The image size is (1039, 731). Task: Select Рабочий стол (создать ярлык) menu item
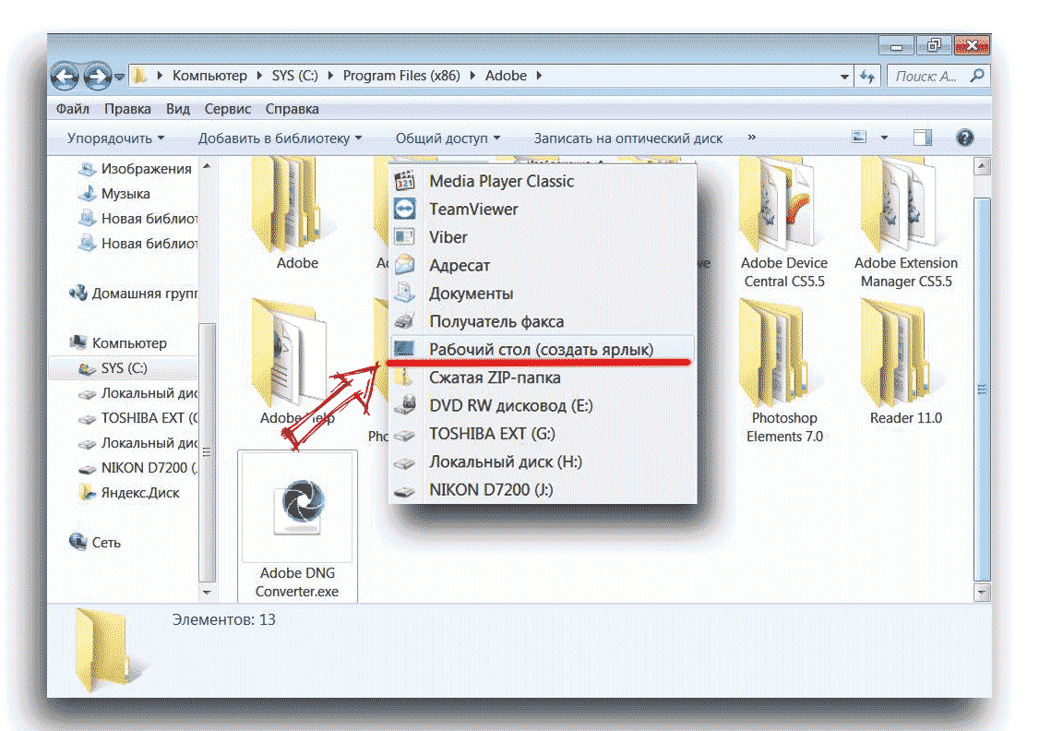541,350
